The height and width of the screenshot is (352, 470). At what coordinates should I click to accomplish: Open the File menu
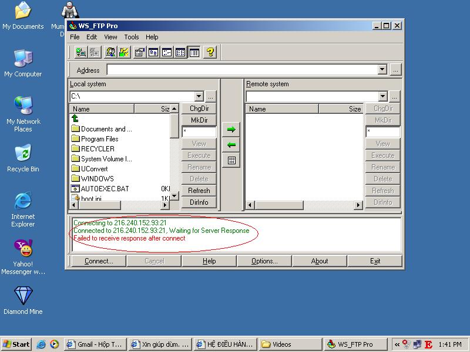tap(75, 37)
